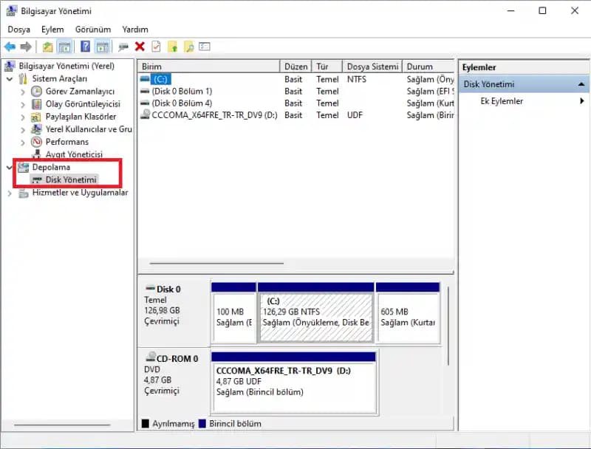
Task: Click the Properties checkmark page icon
Action: point(156,47)
